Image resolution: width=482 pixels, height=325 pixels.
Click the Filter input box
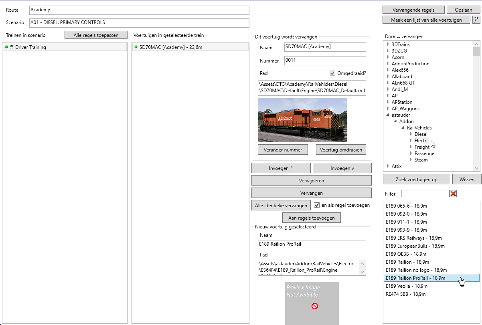click(x=425, y=194)
